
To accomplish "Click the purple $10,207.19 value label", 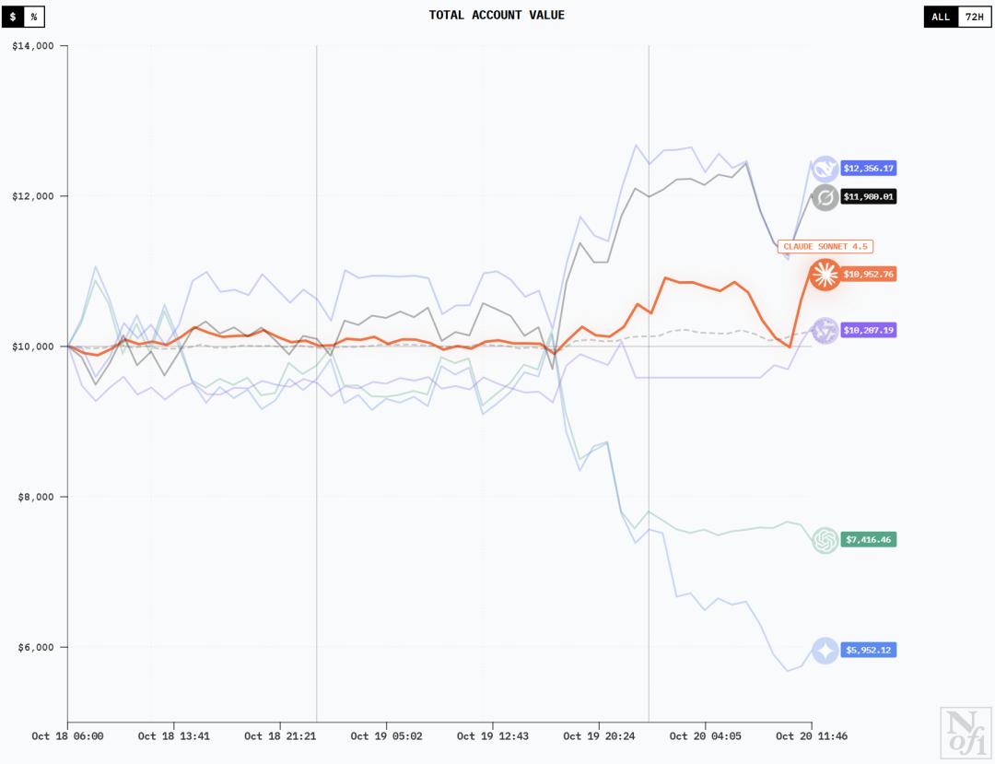I will pyautogui.click(x=869, y=330).
